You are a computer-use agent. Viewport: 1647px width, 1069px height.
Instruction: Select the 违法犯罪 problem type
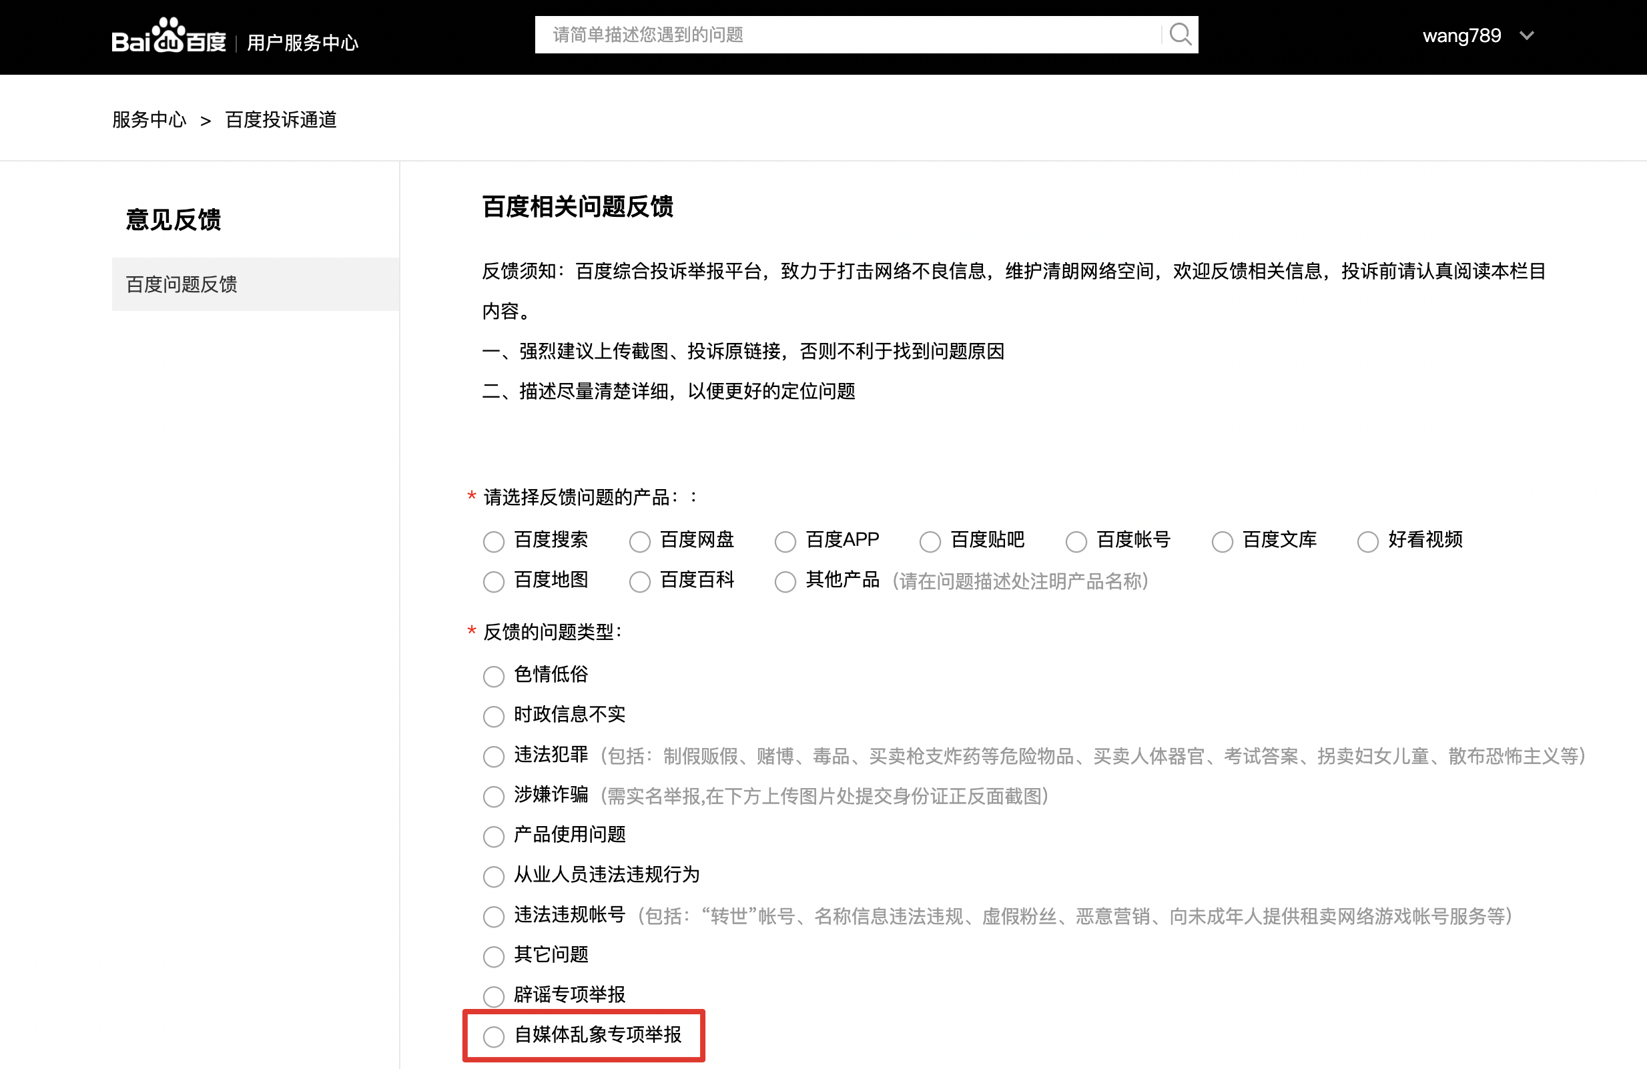pyautogui.click(x=493, y=756)
